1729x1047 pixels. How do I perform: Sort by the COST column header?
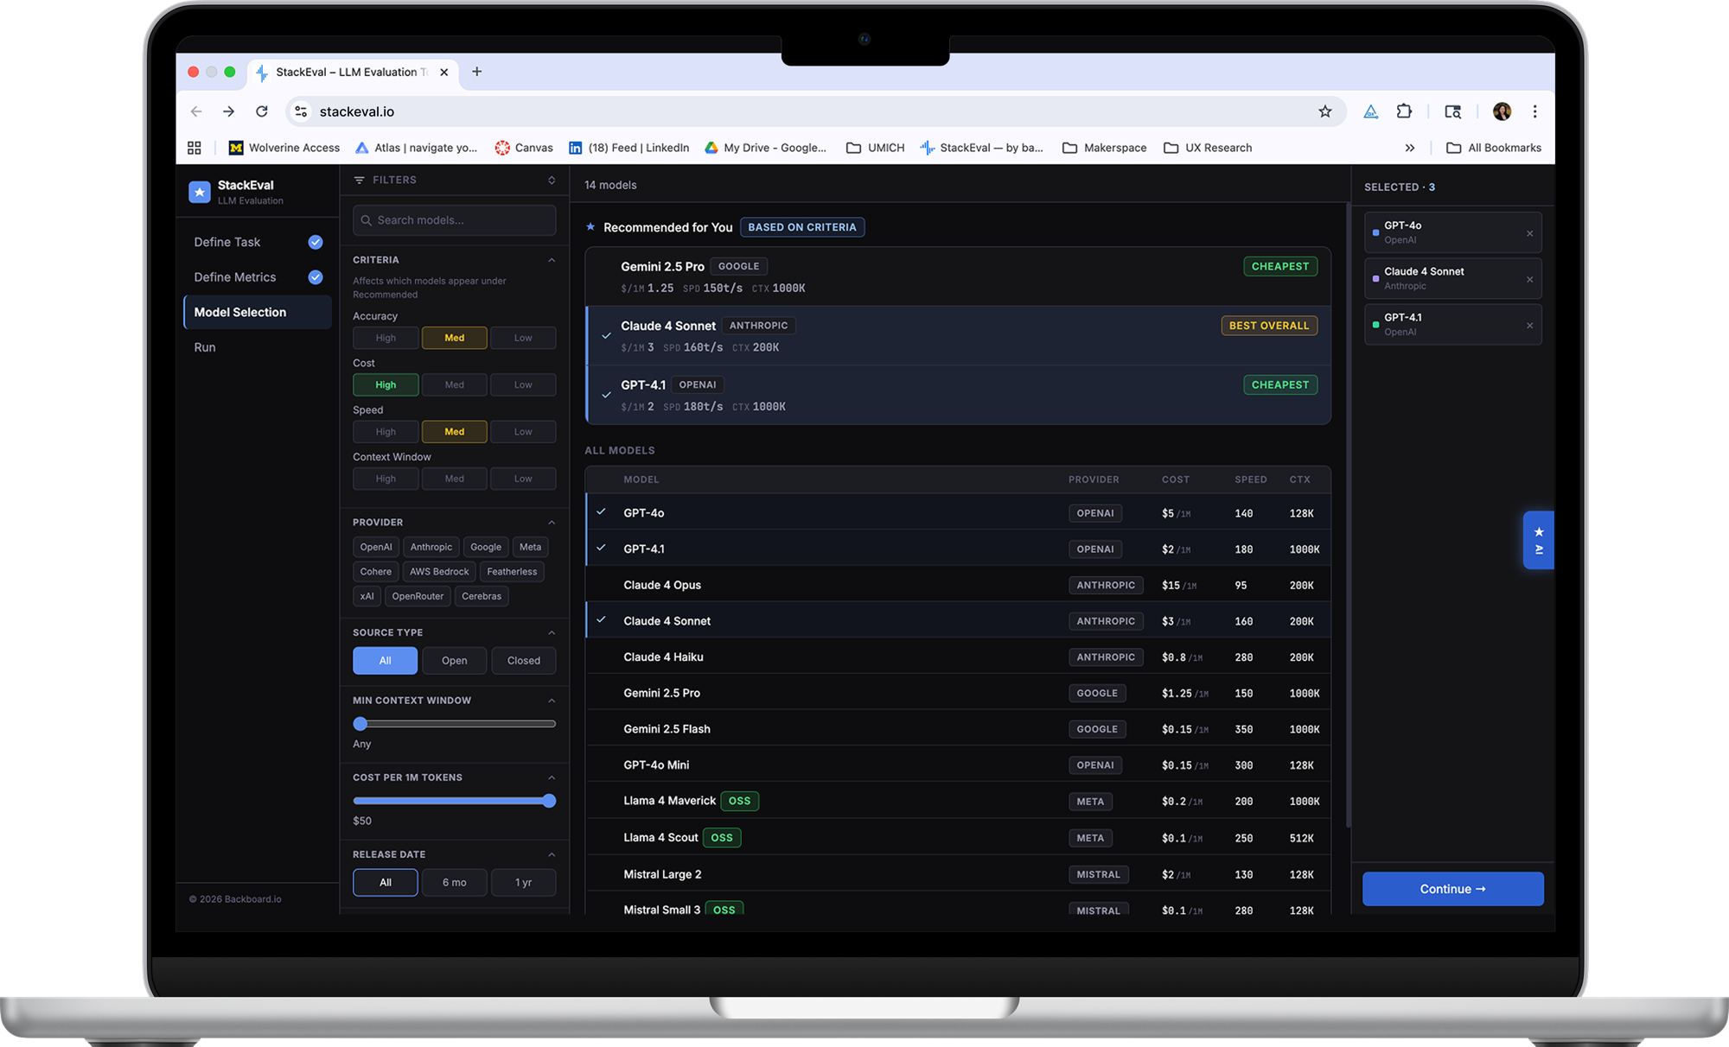click(x=1176, y=479)
